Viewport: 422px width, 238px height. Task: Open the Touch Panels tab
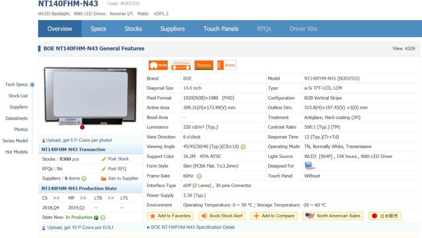coord(221,29)
